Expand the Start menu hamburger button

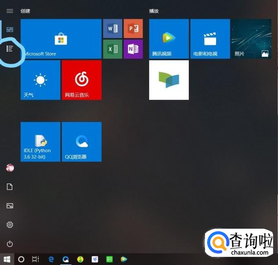pos(10,11)
